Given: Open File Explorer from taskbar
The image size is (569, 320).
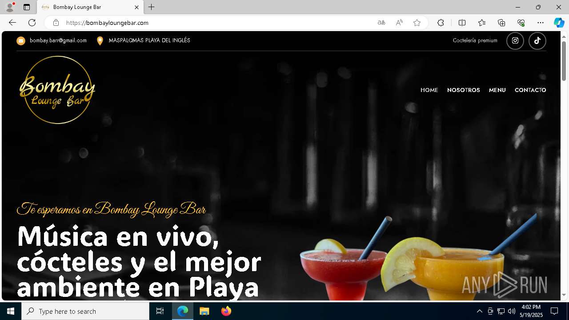Looking at the screenshot, I should (204, 311).
